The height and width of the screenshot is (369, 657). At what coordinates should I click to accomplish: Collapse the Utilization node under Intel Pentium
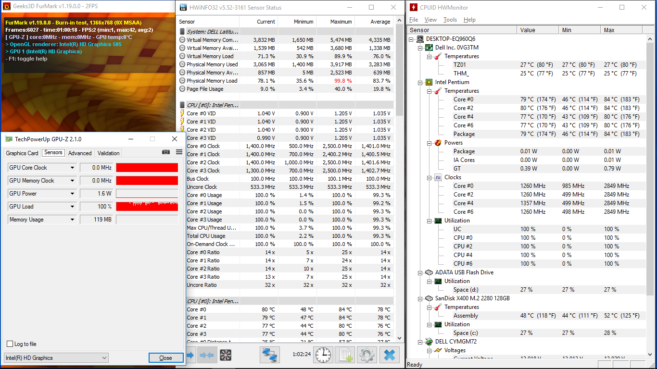[x=430, y=221]
